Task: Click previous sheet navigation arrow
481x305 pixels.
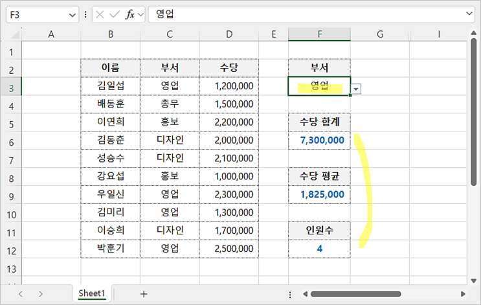Action: click(21, 294)
